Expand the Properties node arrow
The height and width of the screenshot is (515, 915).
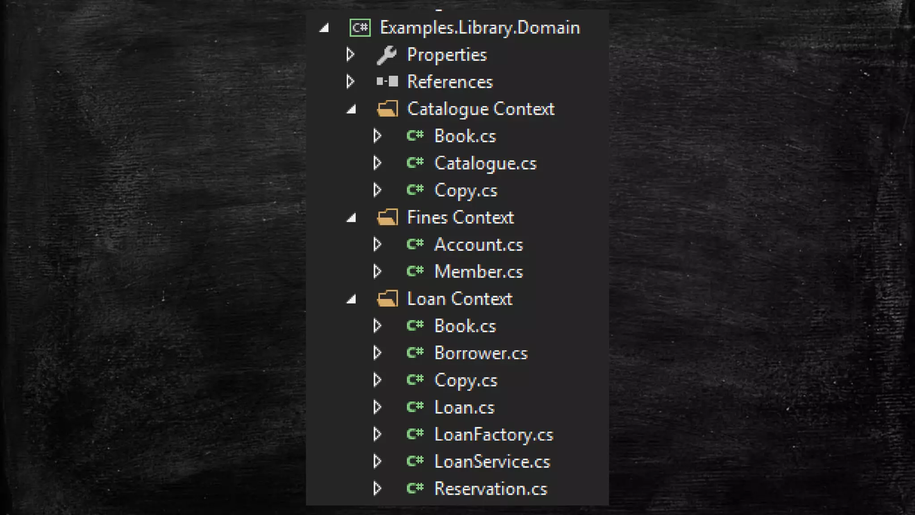(350, 55)
